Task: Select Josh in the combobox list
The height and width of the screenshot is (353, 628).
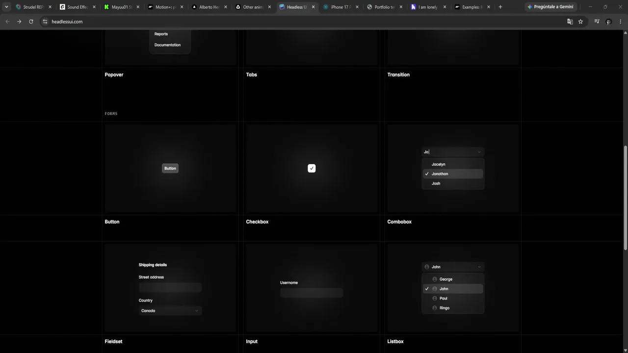Action: (453, 183)
